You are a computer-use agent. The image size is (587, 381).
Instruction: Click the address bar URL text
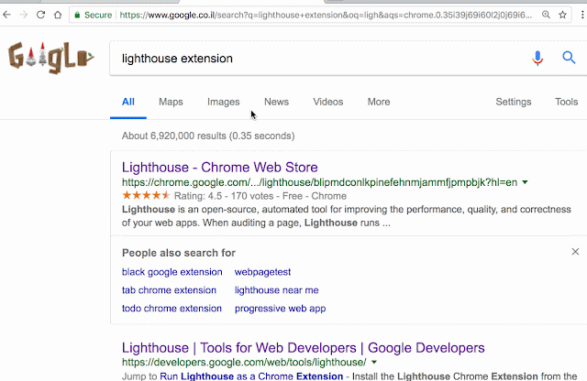(326, 15)
